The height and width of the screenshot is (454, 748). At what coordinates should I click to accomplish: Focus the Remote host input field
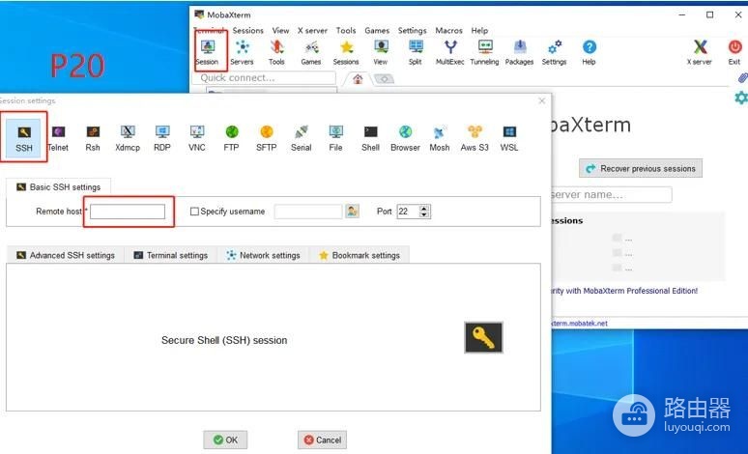pos(128,212)
